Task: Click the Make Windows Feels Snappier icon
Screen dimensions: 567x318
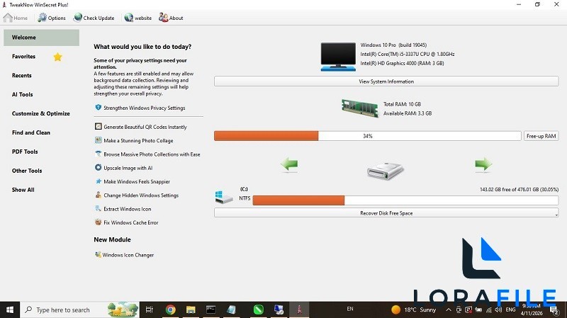Action: pos(98,181)
